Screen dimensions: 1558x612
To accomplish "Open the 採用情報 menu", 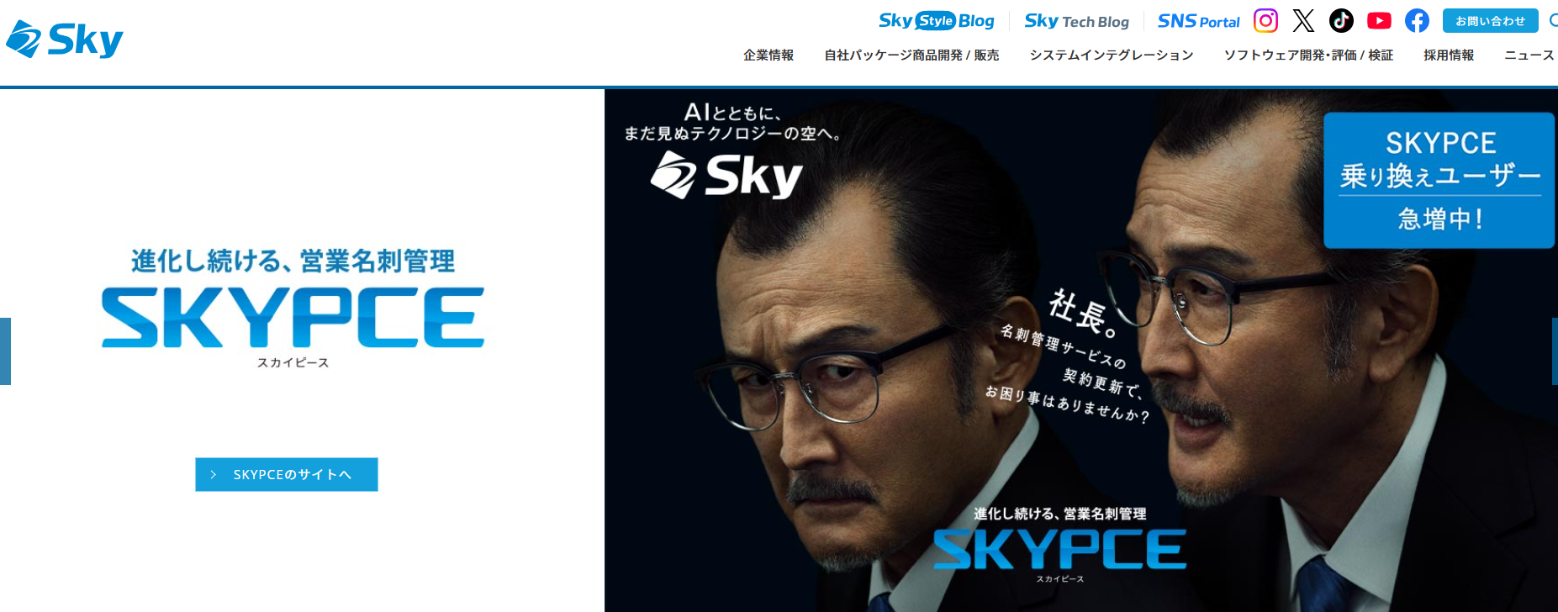I will click(1449, 55).
